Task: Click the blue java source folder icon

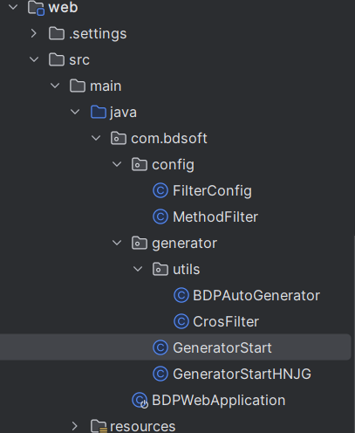Action: tap(99, 112)
